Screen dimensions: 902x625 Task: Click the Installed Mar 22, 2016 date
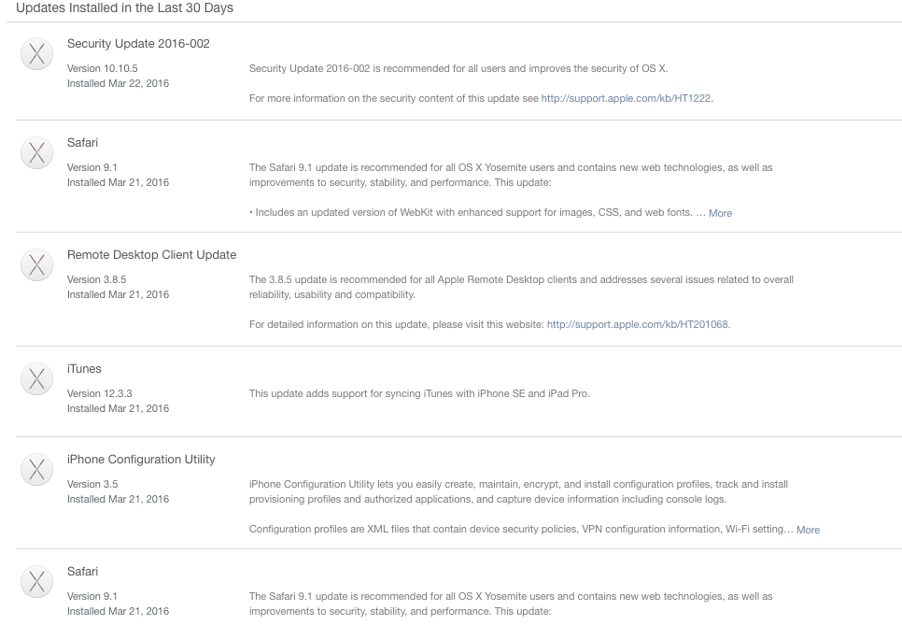[118, 84]
